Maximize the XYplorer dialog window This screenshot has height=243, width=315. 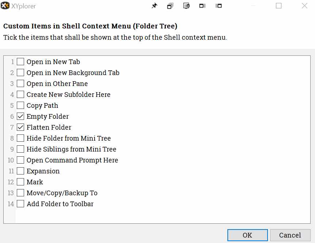[278, 6]
